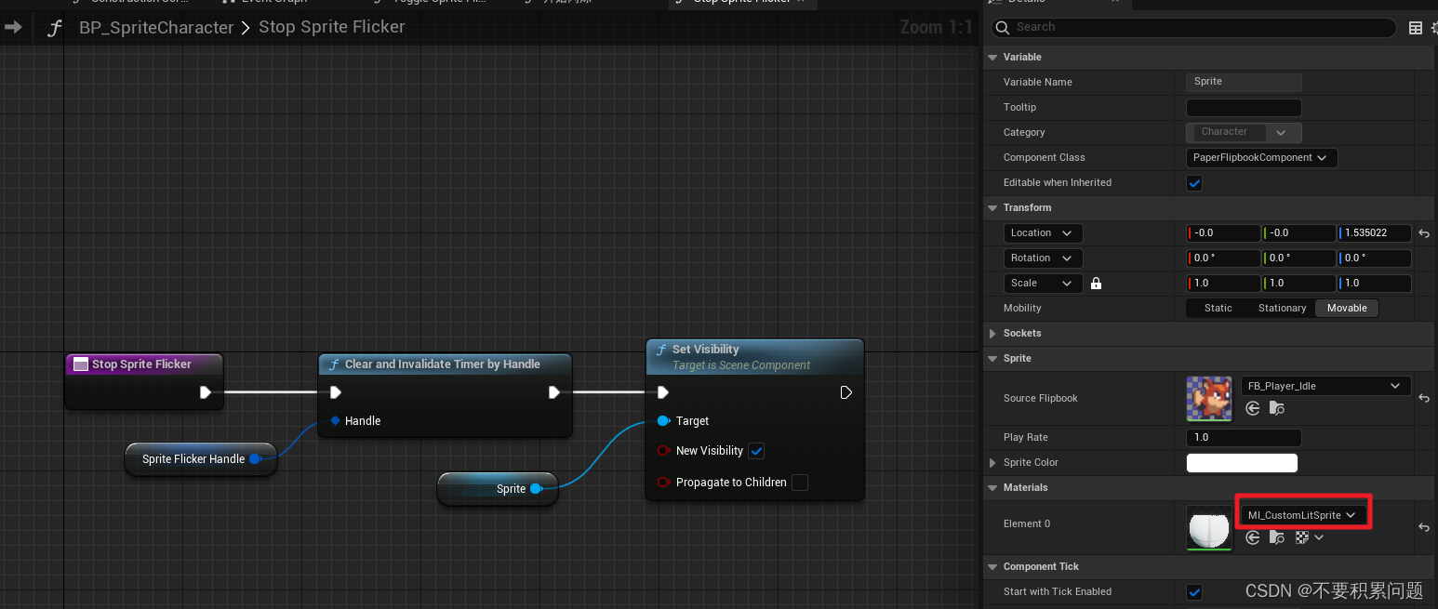Click the Stop Sprite Flicker node exec output pin
Screen dimensions: 1438x609
tap(206, 392)
